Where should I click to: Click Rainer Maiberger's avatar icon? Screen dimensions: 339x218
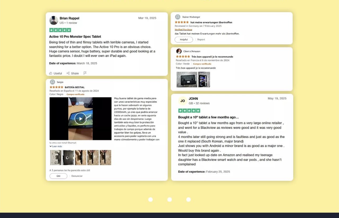(178, 17)
